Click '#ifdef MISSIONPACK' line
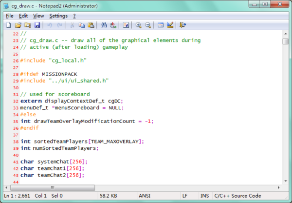Image resolution: width=292 pixels, height=203 pixels. (49, 74)
